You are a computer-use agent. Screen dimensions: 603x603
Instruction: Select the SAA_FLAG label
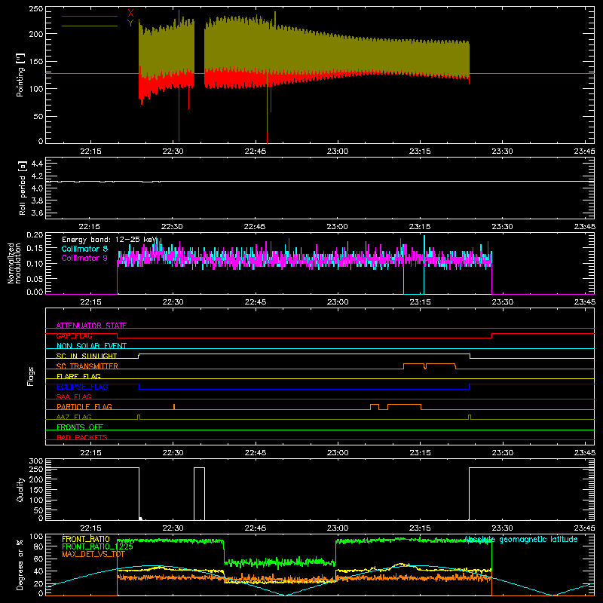[74, 396]
